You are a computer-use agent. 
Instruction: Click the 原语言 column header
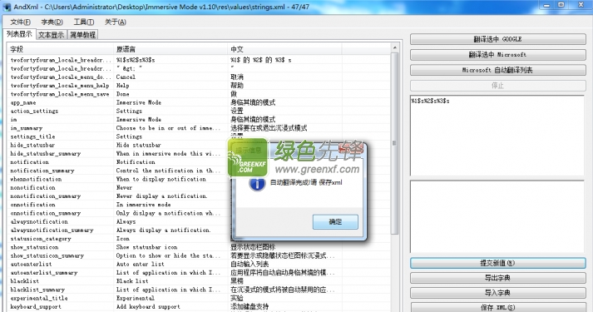[171, 49]
